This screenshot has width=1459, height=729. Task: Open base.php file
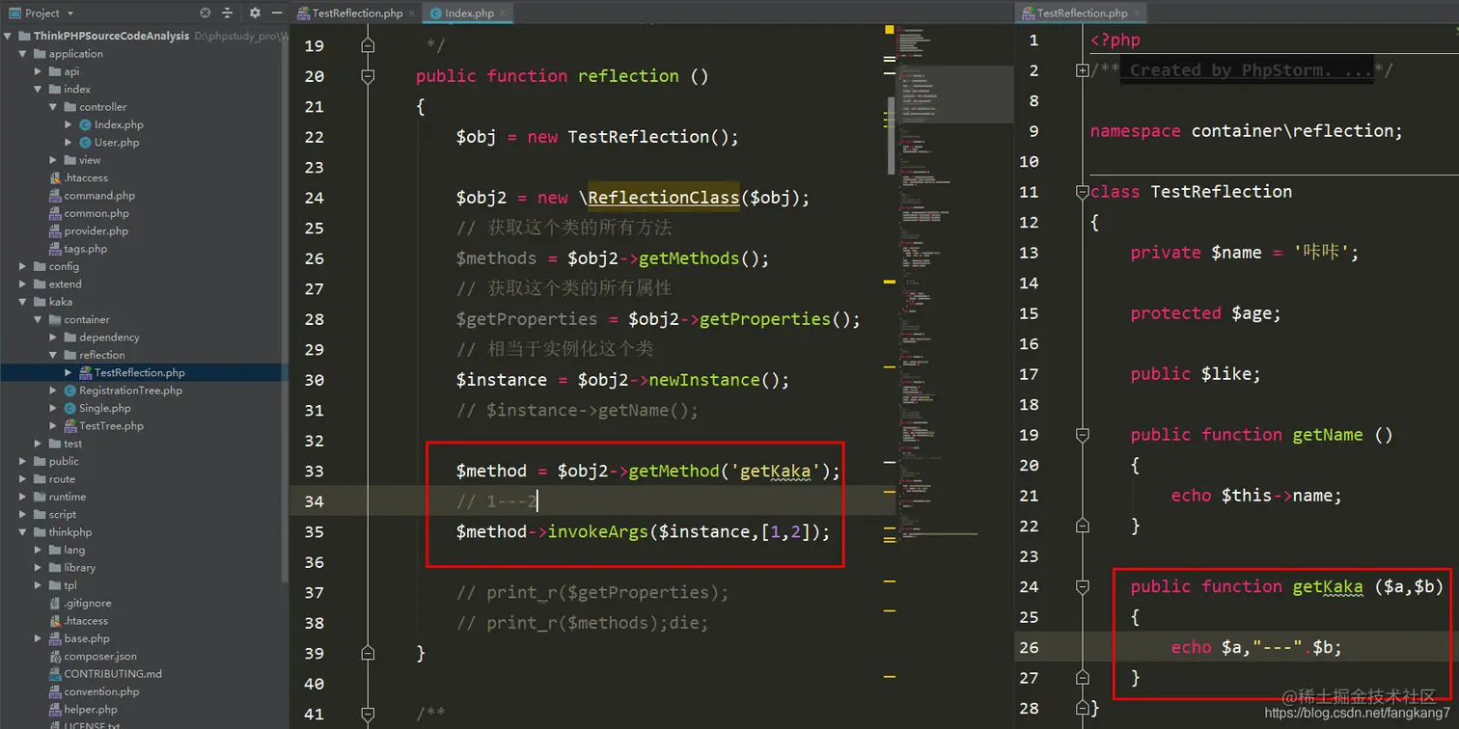point(86,638)
